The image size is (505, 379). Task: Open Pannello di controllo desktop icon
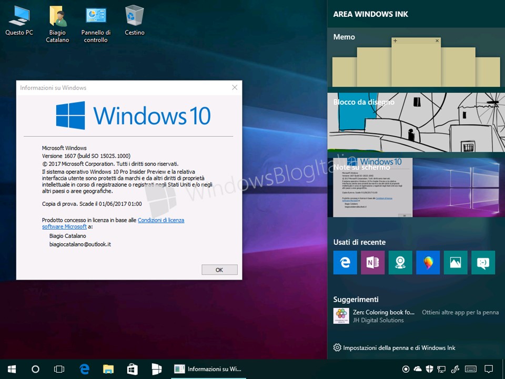(x=96, y=25)
